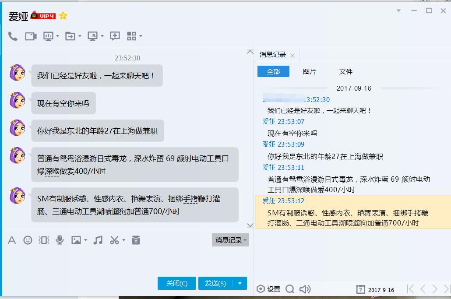Go to the previous page of records
Screen dimensions: 451x299
coord(423,289)
